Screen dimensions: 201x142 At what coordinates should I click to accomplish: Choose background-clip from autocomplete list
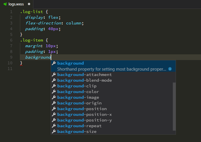click(x=112, y=86)
